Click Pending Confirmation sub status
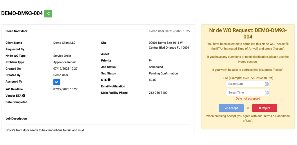The height and width of the screenshot is (145, 297). tap(163, 73)
